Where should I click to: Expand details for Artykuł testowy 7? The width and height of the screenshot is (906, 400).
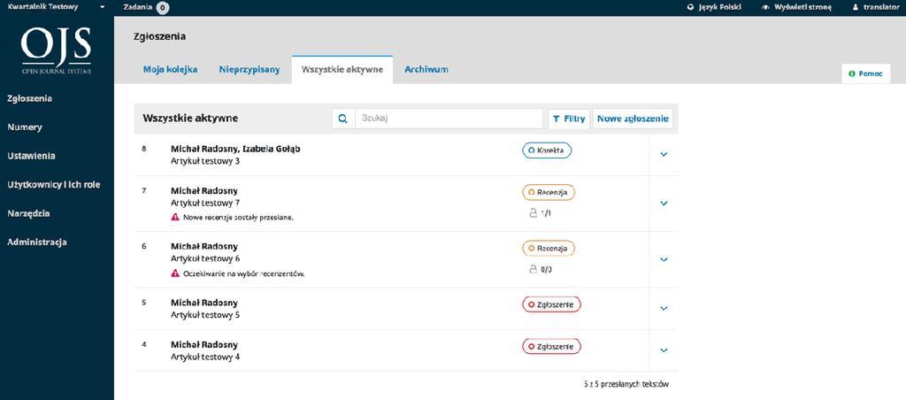(x=664, y=204)
